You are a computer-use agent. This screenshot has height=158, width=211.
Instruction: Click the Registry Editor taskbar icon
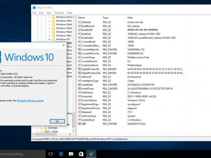point(91,154)
